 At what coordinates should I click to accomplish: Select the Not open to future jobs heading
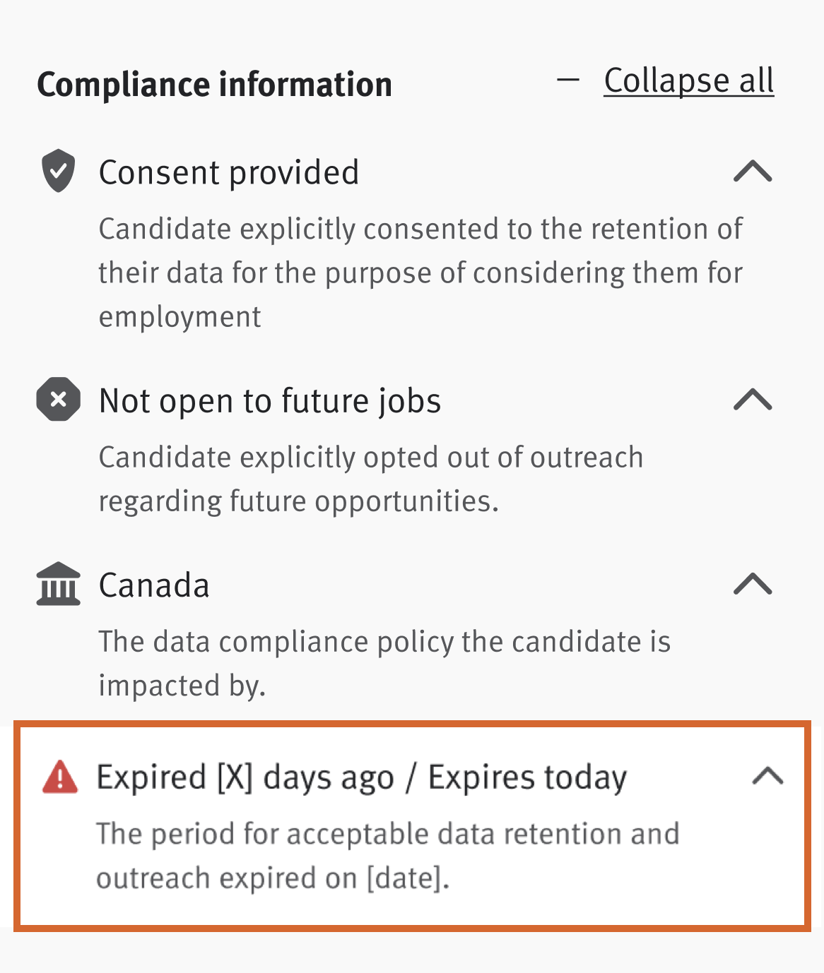tap(270, 401)
